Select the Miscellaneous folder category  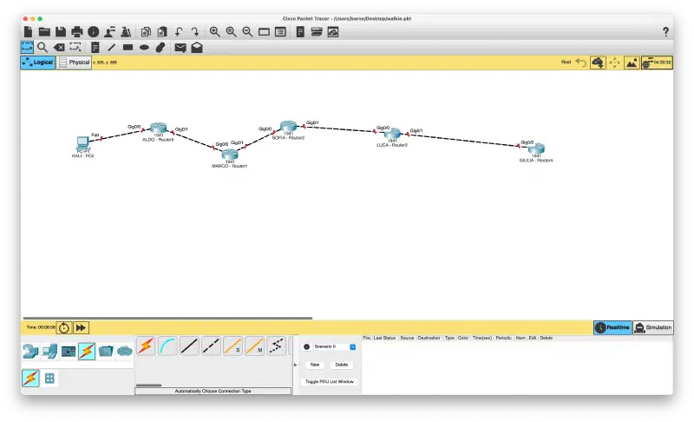click(x=106, y=351)
